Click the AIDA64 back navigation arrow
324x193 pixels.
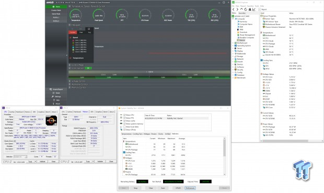(x=234, y=9)
